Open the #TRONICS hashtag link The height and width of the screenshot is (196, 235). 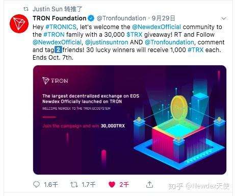[61, 27]
